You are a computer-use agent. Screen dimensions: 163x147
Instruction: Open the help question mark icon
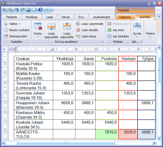tap(40, 10)
